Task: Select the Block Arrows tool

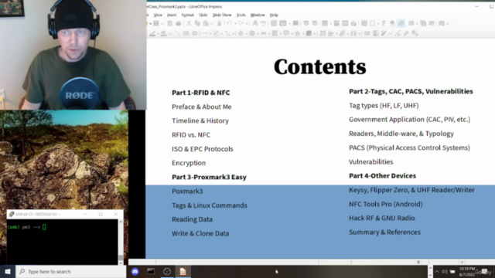Action: click(263, 33)
